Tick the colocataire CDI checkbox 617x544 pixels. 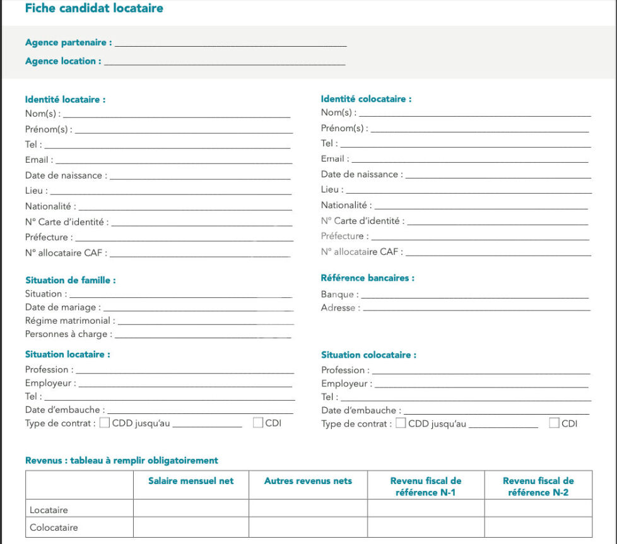pos(554,423)
